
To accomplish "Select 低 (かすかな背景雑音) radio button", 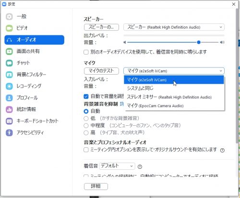I will [86, 119].
